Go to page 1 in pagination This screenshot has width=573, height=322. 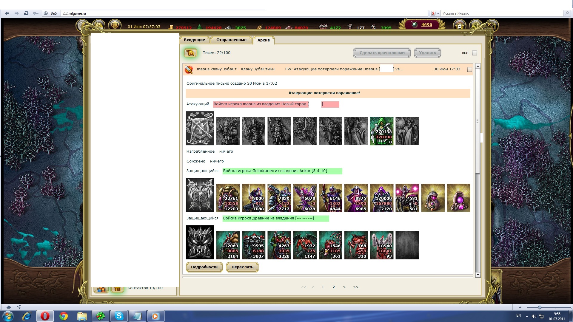(x=323, y=287)
